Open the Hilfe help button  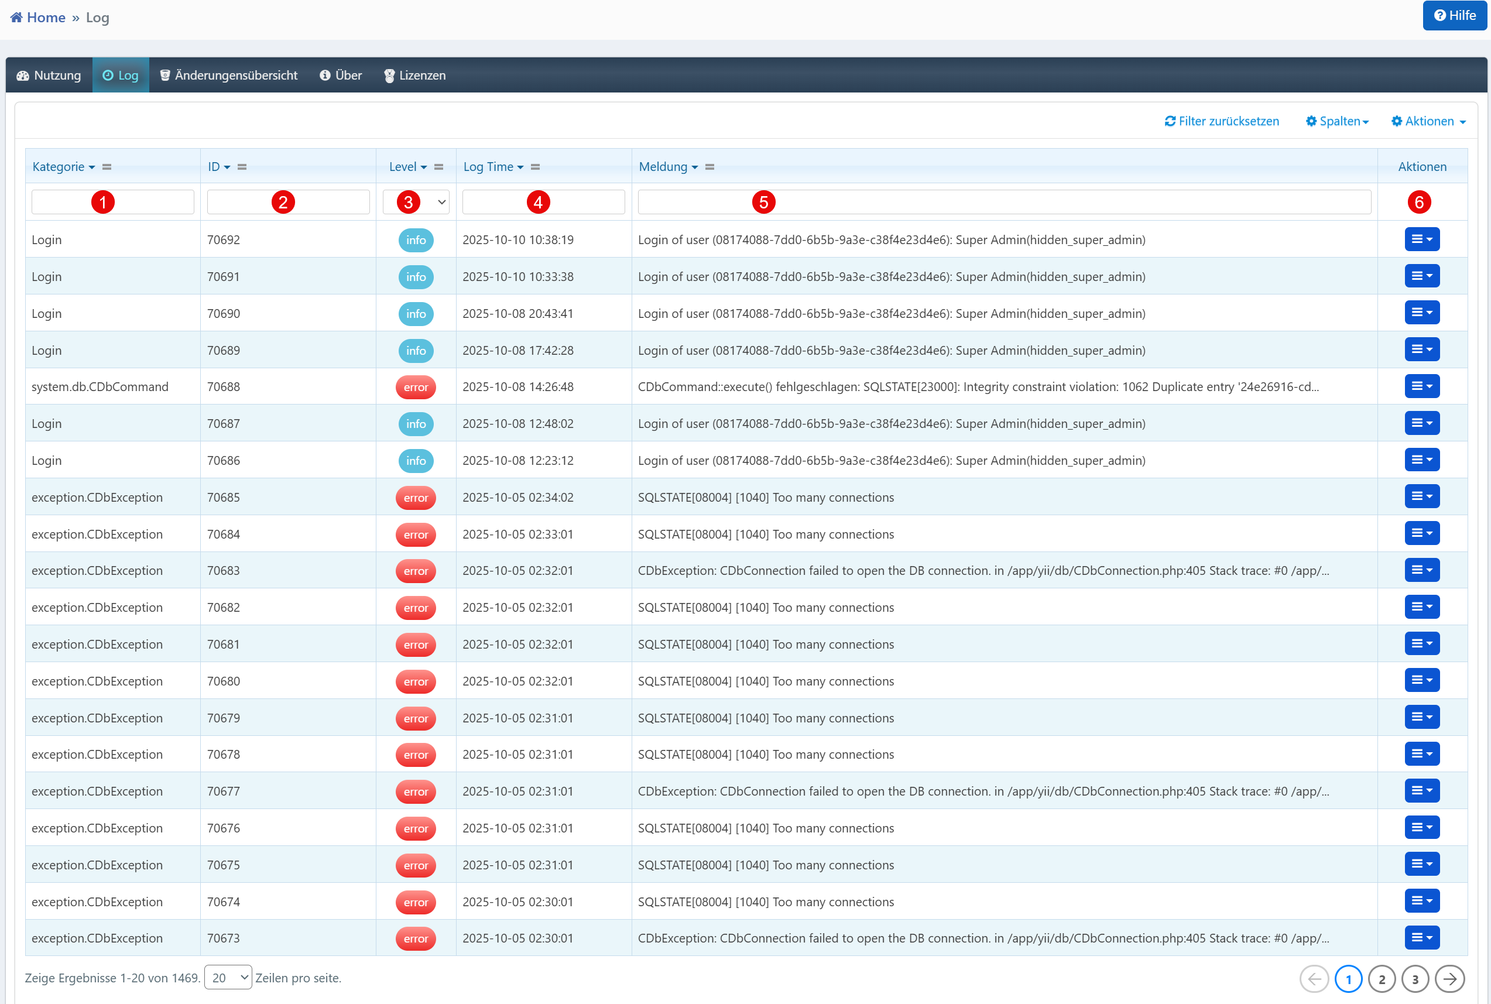[1454, 15]
